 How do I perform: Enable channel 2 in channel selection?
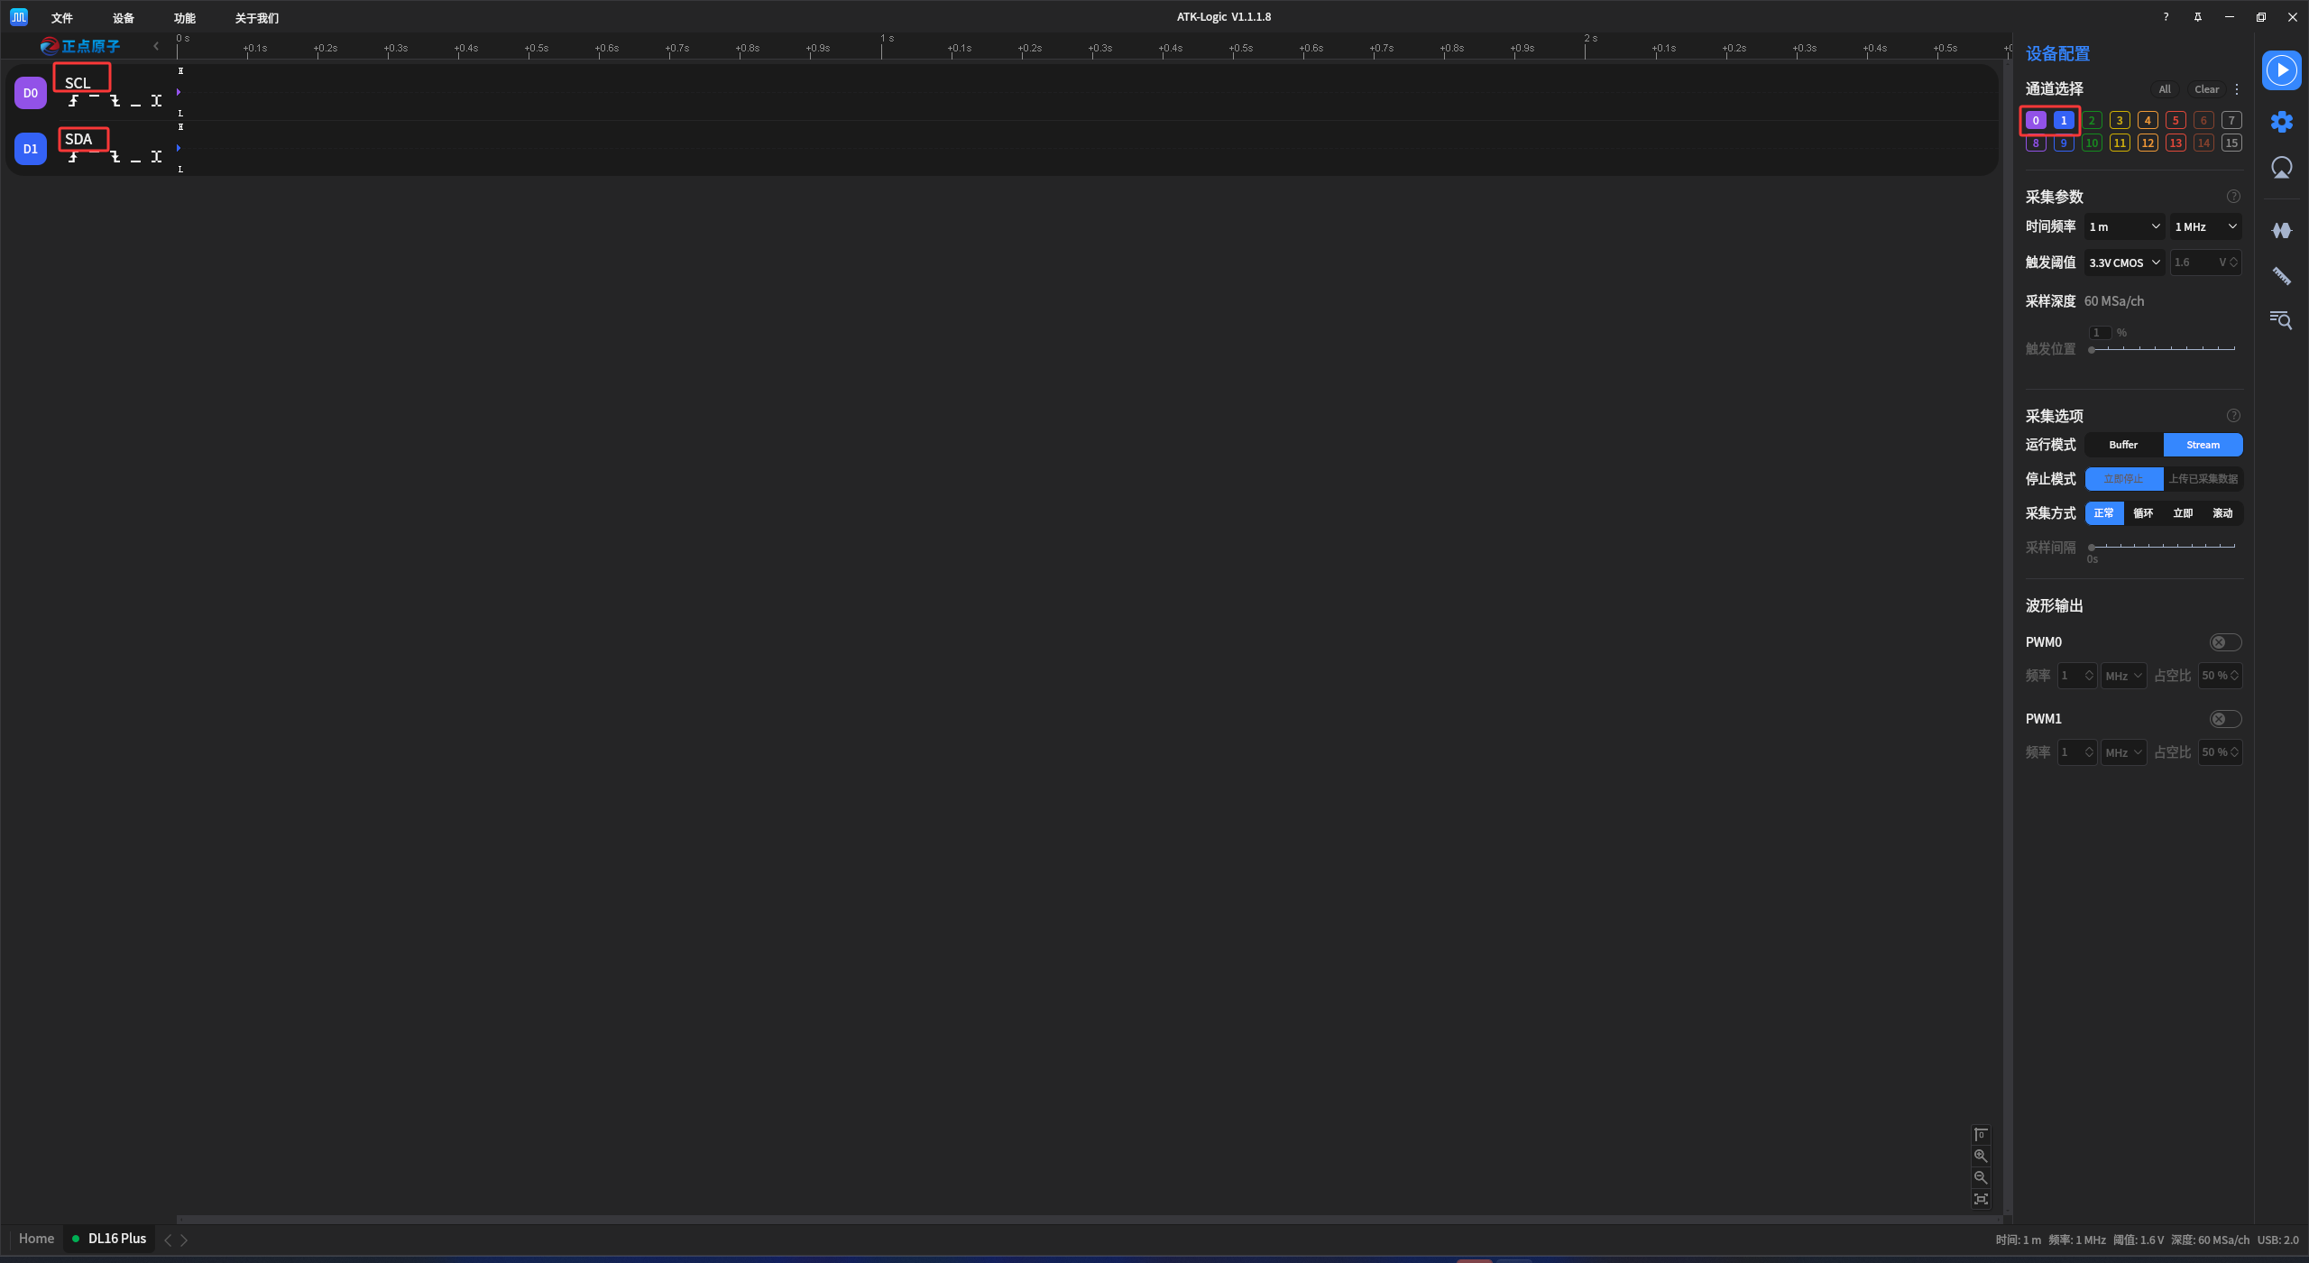pyautogui.click(x=2092, y=120)
